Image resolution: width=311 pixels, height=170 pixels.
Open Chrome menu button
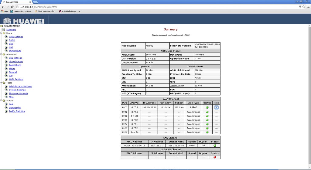click(309, 7)
